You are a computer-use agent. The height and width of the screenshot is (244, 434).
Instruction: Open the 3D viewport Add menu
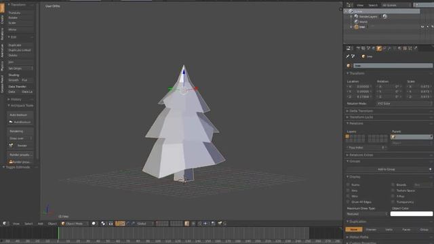point(41,224)
